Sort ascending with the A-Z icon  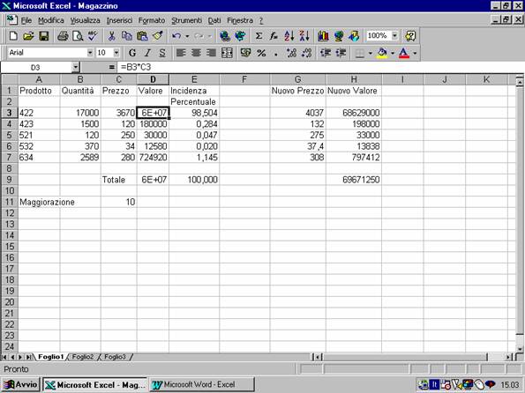289,36
